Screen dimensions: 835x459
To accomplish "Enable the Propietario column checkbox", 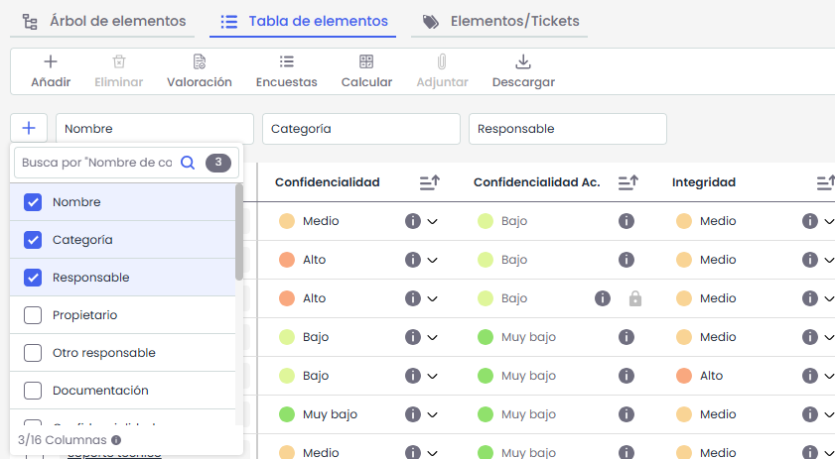I will tap(33, 315).
